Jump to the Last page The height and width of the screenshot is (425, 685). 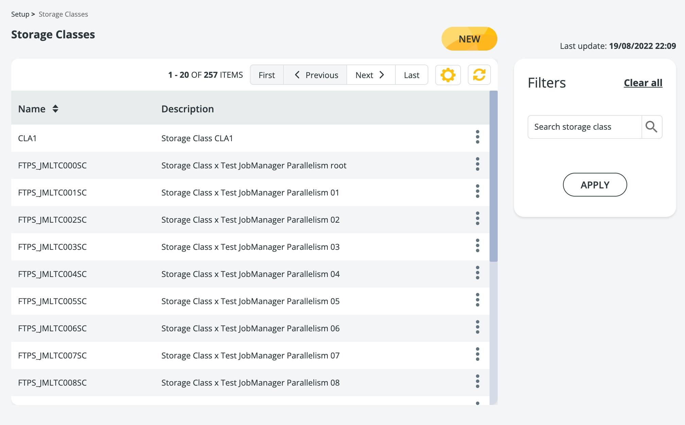click(x=411, y=75)
